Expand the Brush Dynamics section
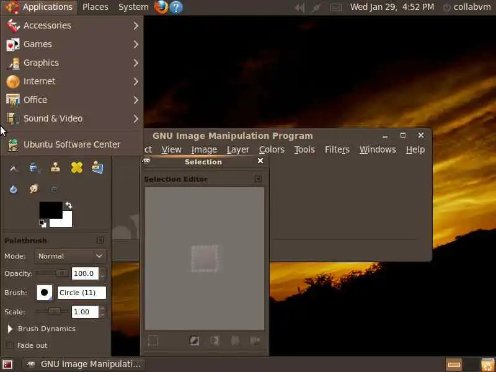The height and width of the screenshot is (372, 496). [x=10, y=329]
